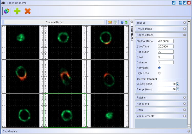Click the green plus add icon
Screen dimensions: 192x134
(17, 11)
